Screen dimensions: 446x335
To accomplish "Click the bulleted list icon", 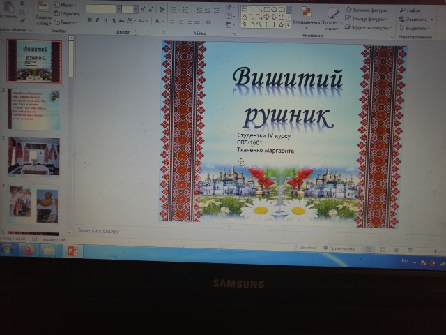I will (x=174, y=10).
